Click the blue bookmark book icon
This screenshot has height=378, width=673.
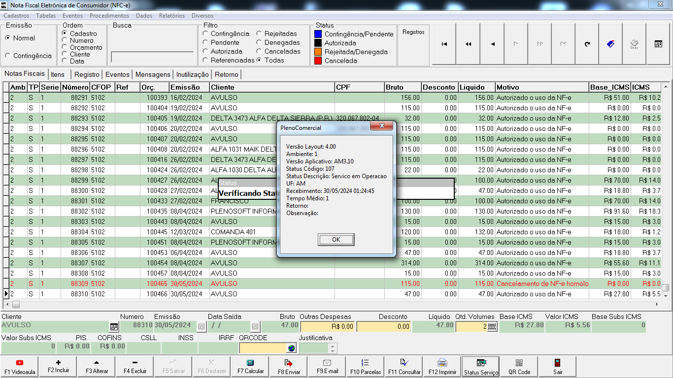click(611, 44)
